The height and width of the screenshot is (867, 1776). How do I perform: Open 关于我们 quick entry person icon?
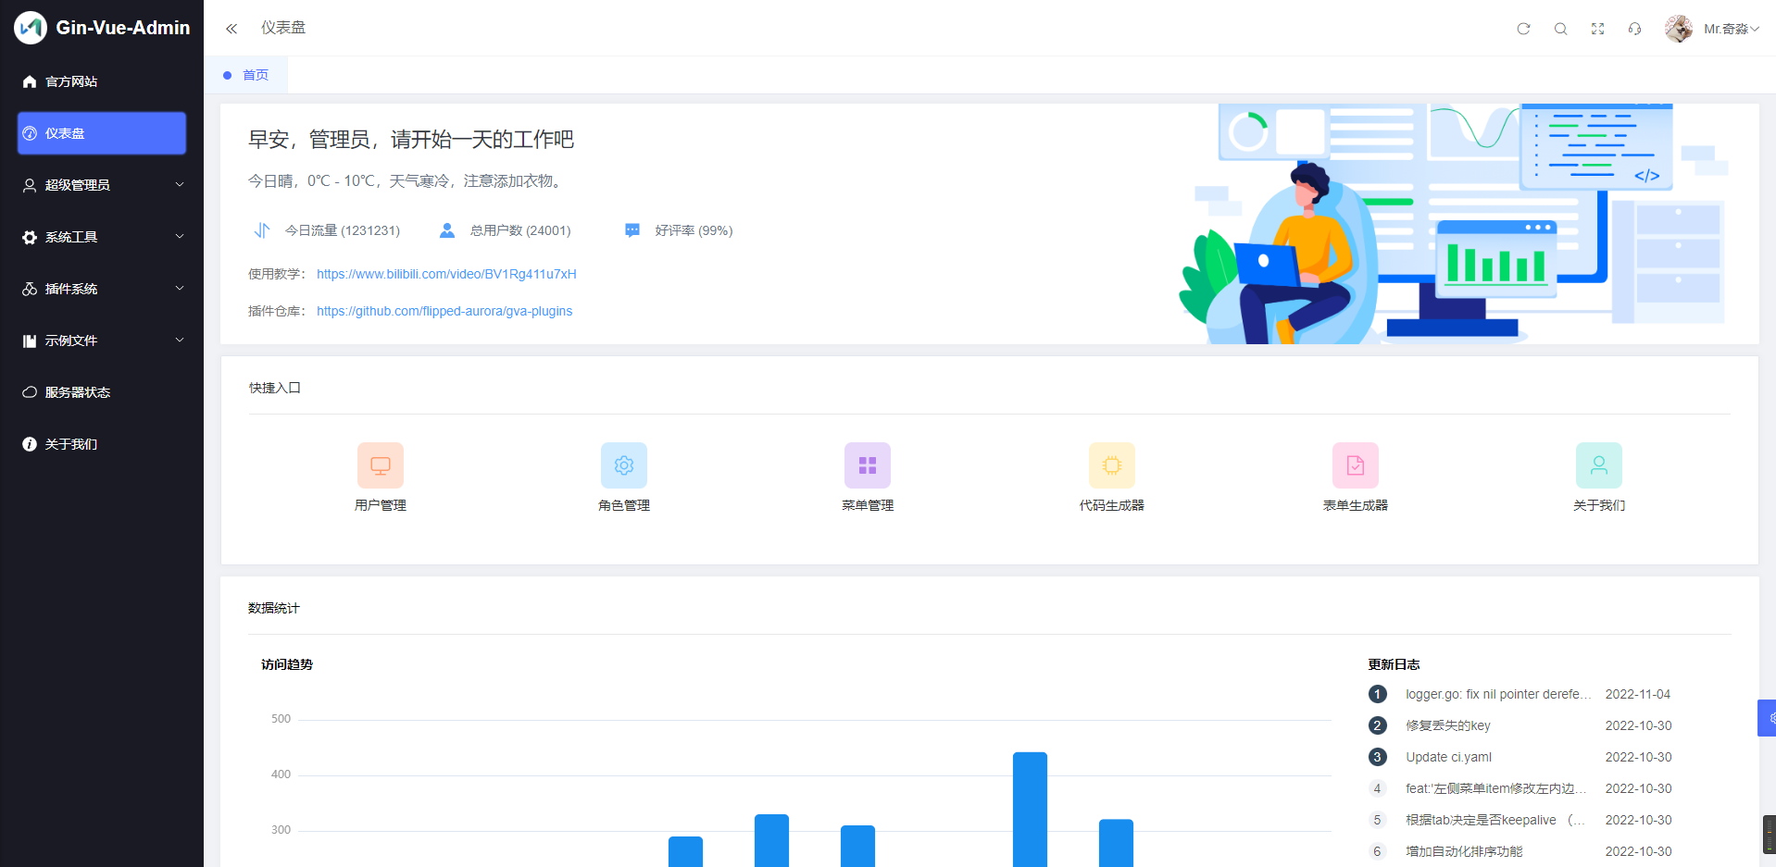click(1598, 465)
